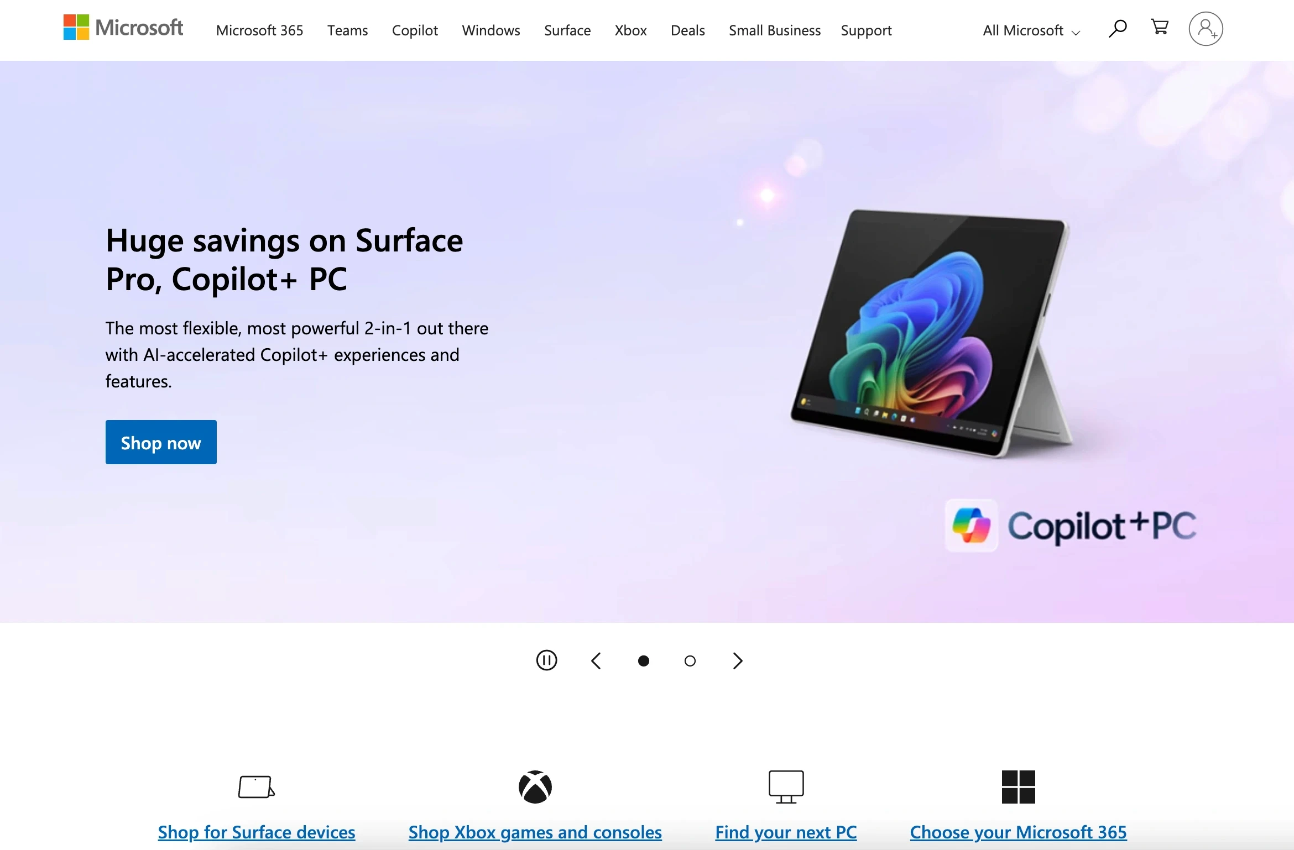Click the sign-in account avatar icon
Image resolution: width=1294 pixels, height=850 pixels.
[1206, 29]
